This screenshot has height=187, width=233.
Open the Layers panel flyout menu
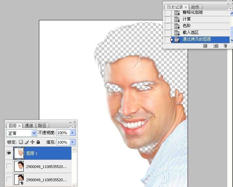coord(74,127)
